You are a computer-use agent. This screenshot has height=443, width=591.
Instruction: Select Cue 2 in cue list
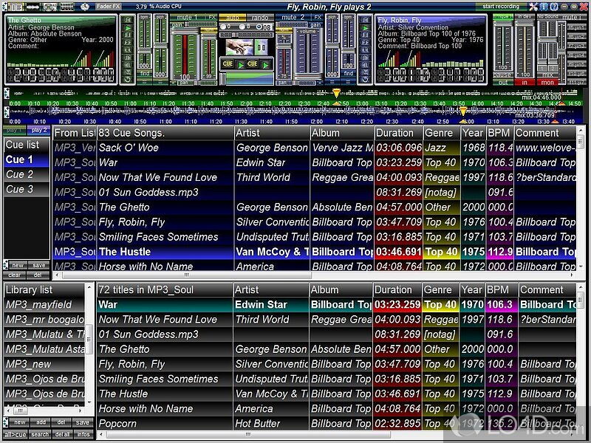(x=27, y=174)
